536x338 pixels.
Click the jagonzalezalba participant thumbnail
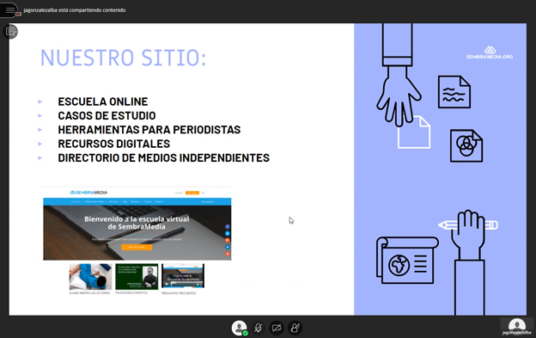pos(516,326)
